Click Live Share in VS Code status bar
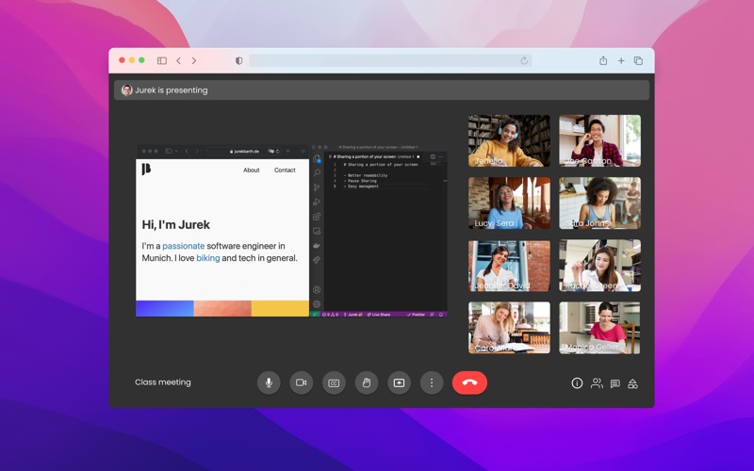Viewport: 754px width, 471px height. pyautogui.click(x=379, y=315)
